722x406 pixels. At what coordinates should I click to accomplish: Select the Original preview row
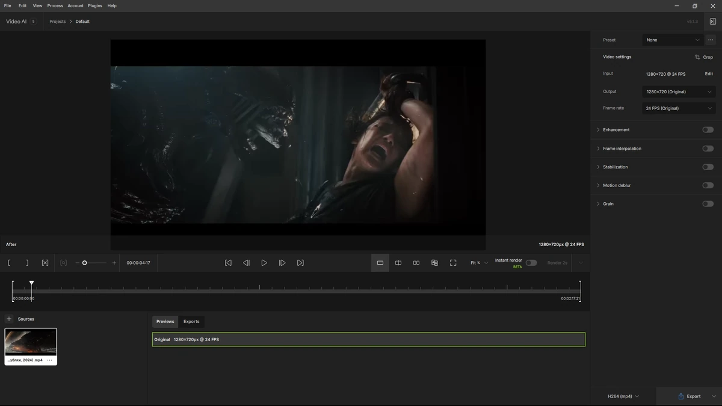click(x=369, y=340)
